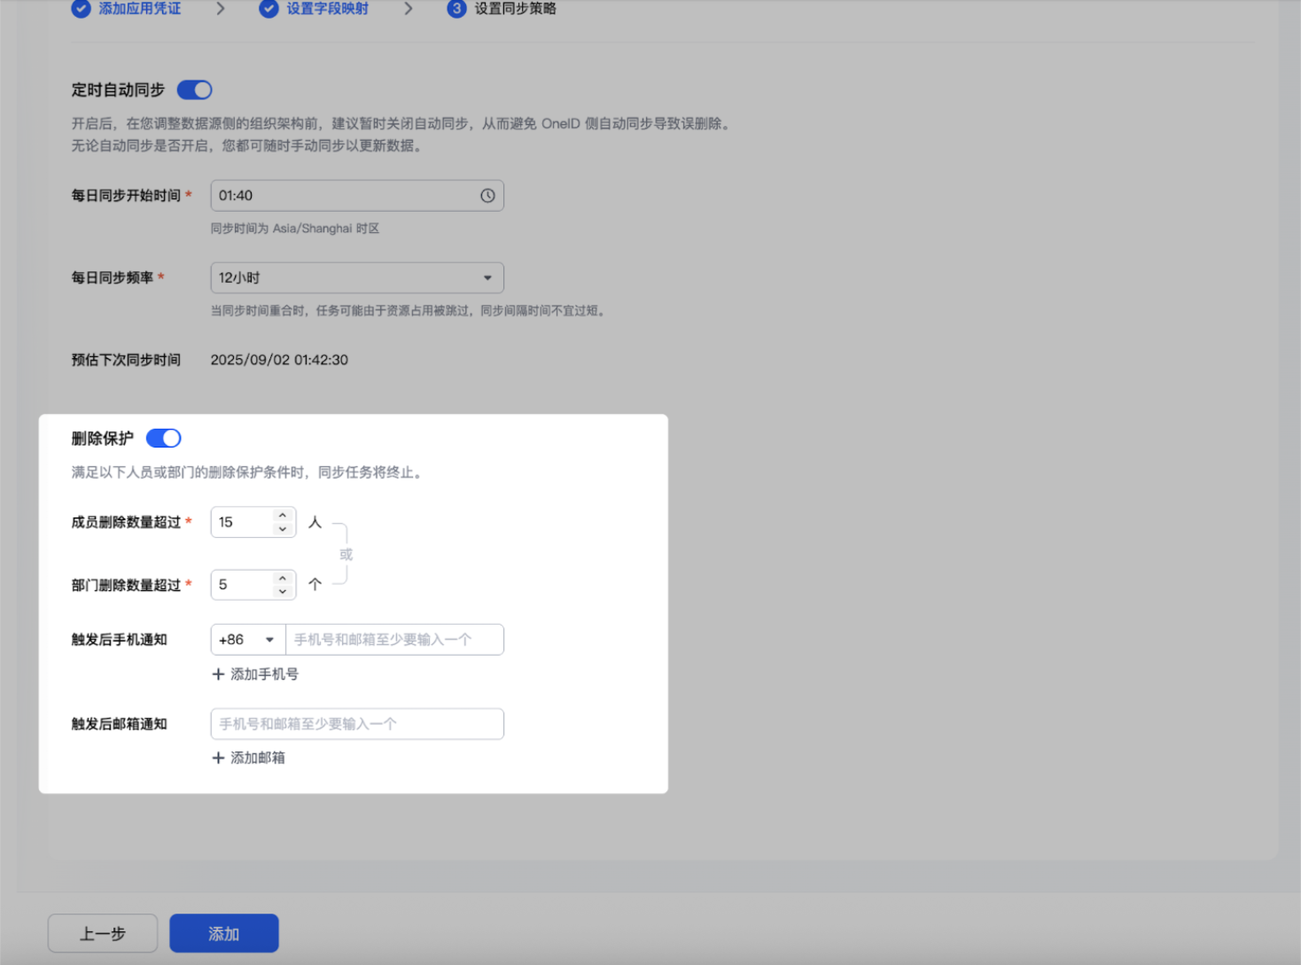Go to the 添加应用凭证 step
Image resolution: width=1301 pixels, height=965 pixels.
click(139, 9)
